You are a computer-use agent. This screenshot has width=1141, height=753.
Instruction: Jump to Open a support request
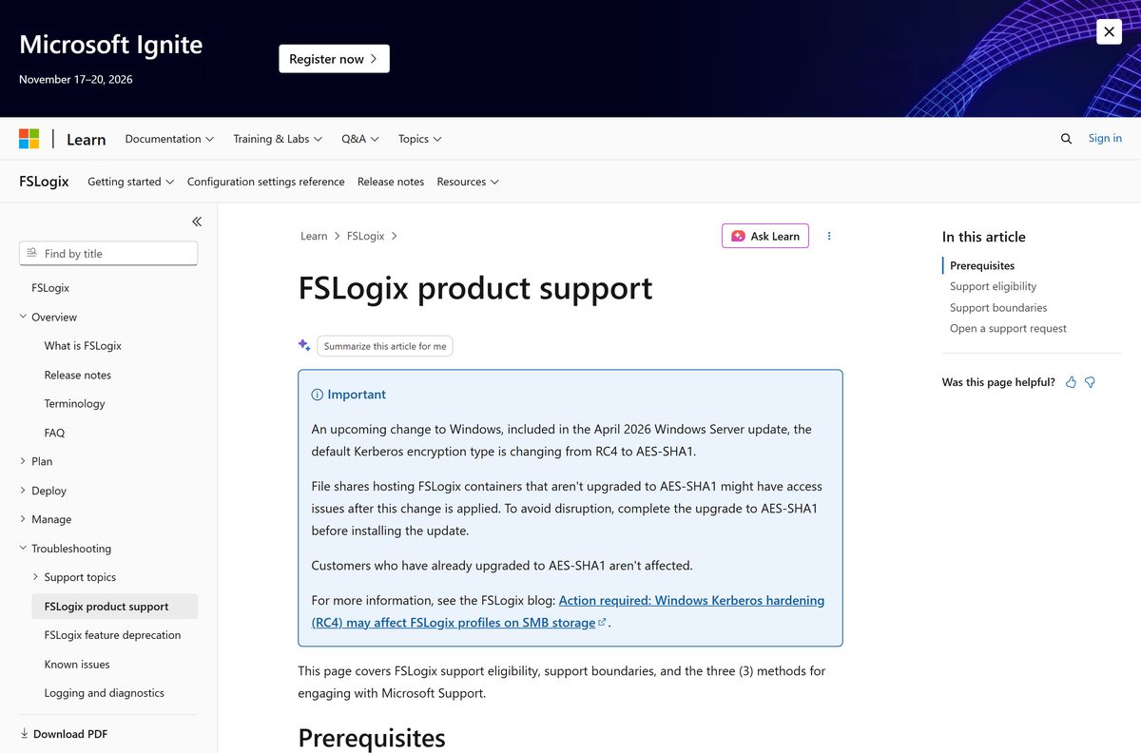coord(1008,328)
